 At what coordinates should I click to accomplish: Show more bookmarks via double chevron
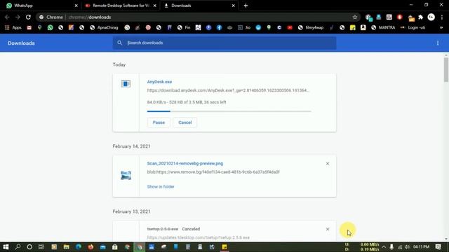(441, 28)
